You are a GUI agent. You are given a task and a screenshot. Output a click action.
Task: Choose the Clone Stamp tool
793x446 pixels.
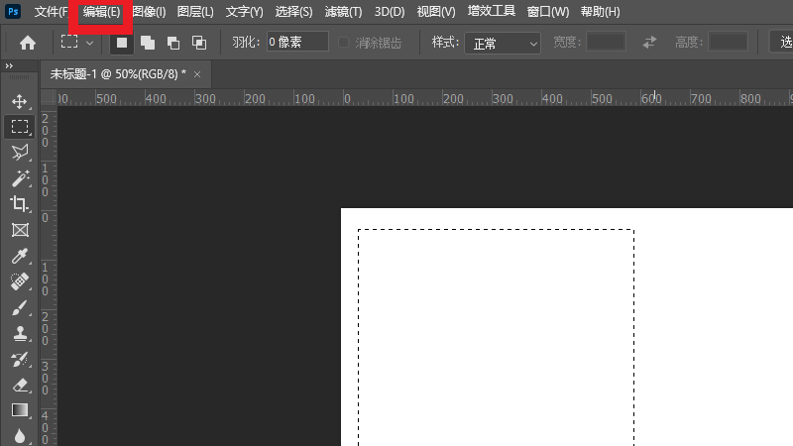pos(19,333)
